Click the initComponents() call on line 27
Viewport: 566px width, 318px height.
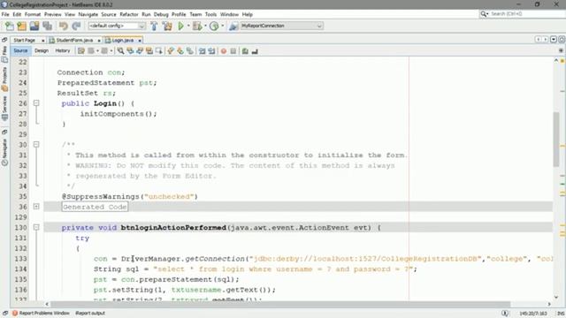pos(119,114)
